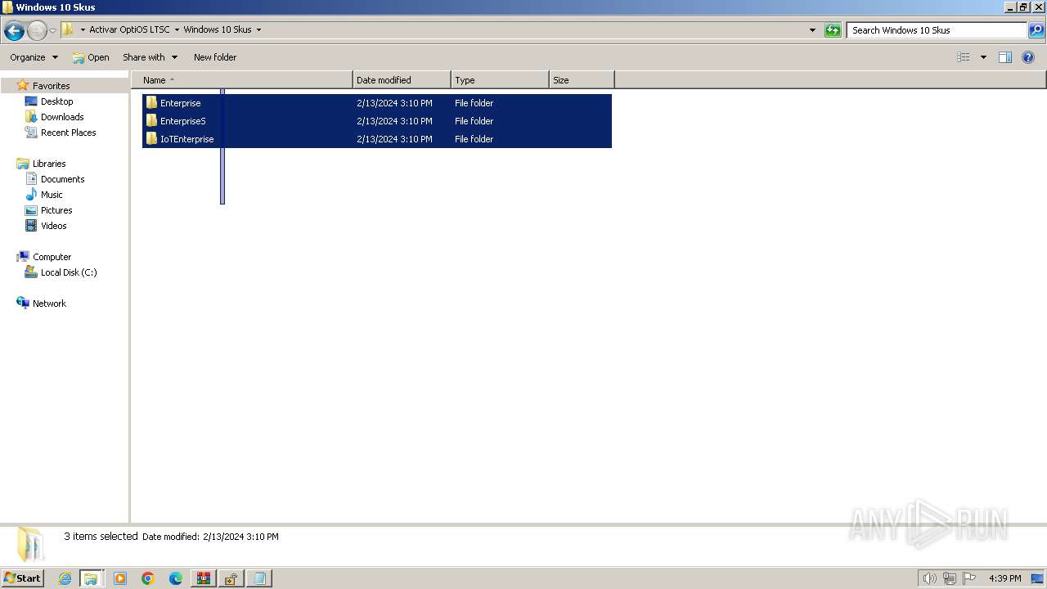This screenshot has height=589, width=1047.
Task: Expand the arrow after Activar OptiOS LTSC
Action: (177, 30)
